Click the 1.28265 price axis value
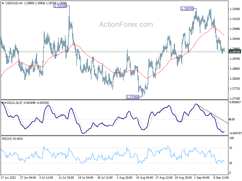The image size is (242, 181). 235,79
